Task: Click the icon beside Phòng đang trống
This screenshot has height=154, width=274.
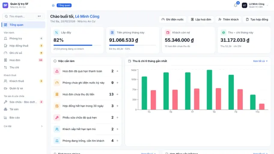Action: click(57, 141)
